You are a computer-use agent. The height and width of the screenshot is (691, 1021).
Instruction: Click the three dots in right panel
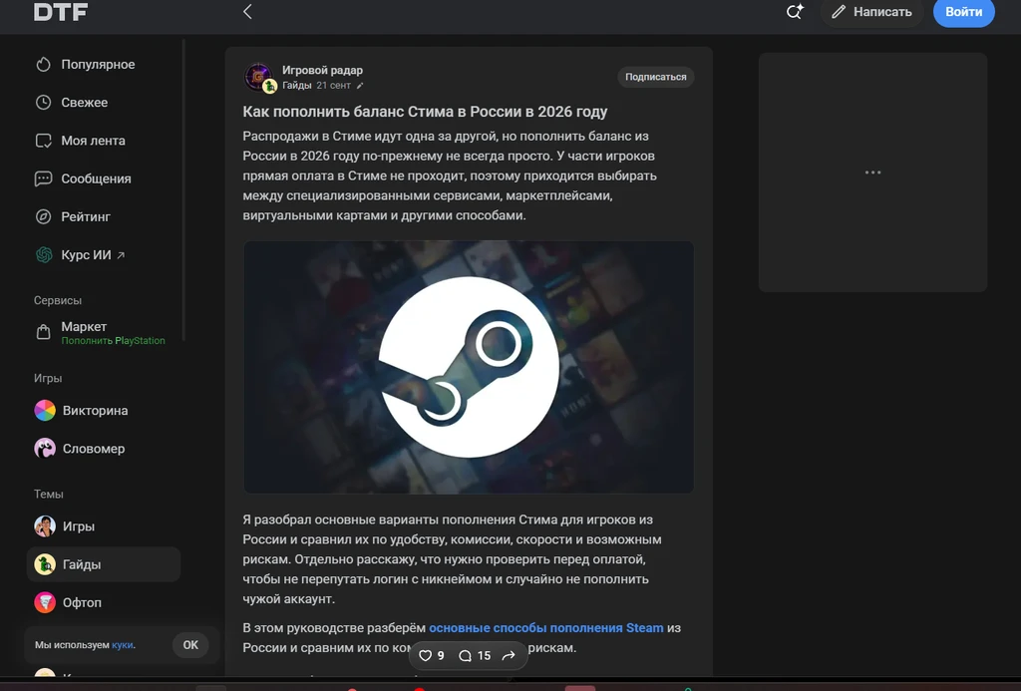click(872, 173)
